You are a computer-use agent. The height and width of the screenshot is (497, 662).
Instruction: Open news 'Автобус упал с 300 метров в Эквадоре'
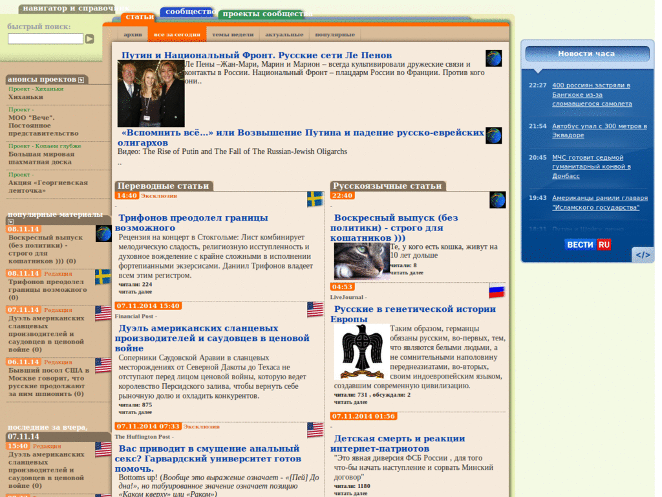click(599, 131)
